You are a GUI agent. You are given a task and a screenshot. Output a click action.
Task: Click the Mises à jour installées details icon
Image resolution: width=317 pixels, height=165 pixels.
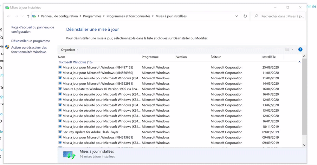[x=69, y=155]
